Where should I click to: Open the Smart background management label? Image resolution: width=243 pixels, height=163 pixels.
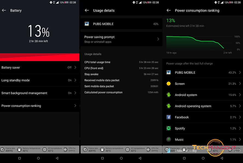24,93
